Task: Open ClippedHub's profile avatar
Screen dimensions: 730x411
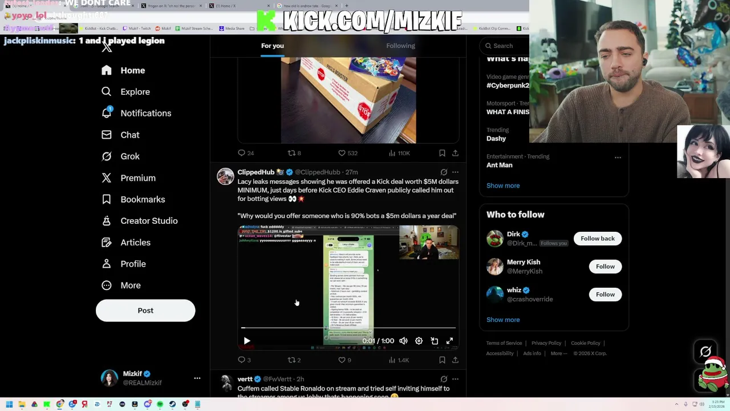Action: coord(225,176)
